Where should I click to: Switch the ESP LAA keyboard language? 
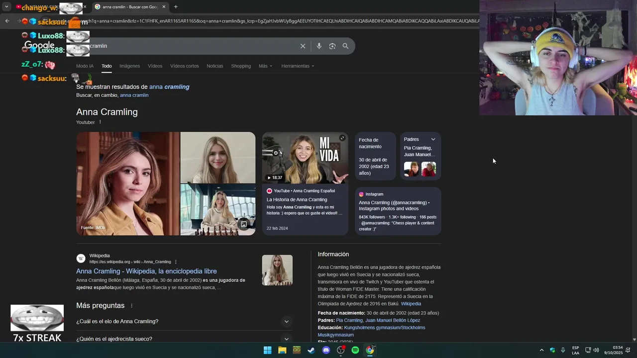tap(575, 351)
